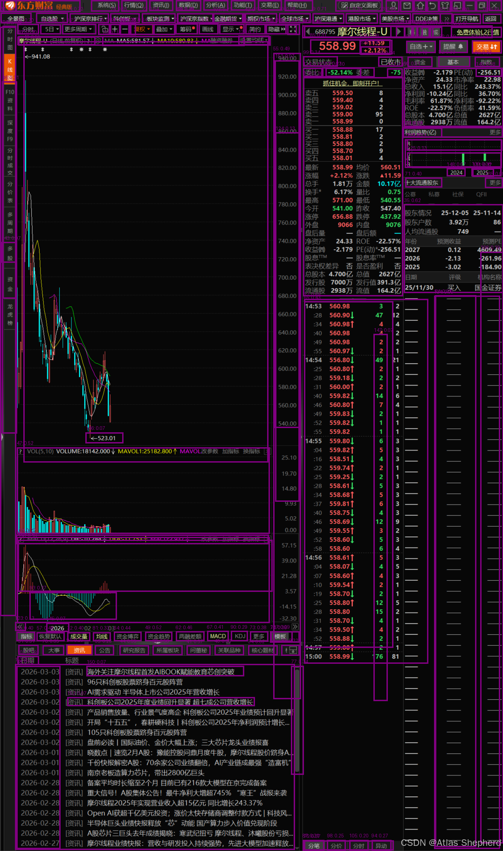Open F10资料 in left sidebar
This screenshot has width=503, height=851.
pos(10,100)
